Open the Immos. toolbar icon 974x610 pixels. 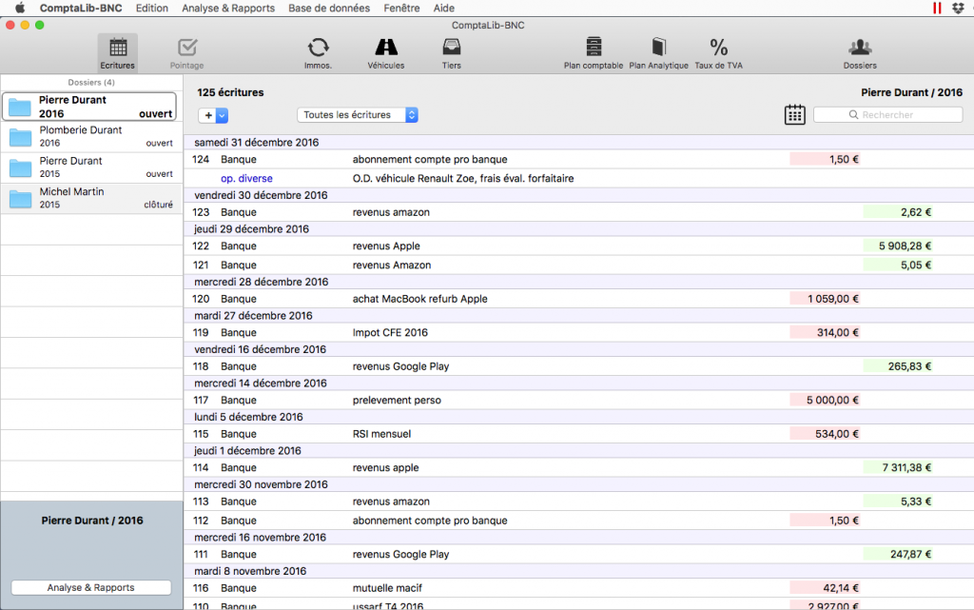point(318,52)
